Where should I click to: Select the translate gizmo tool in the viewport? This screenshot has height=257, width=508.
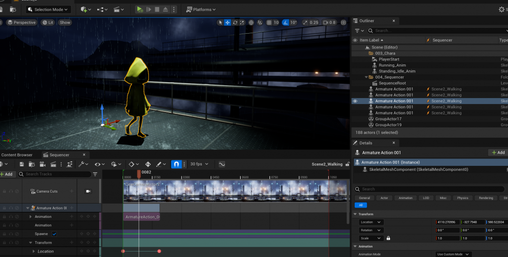coord(227,22)
